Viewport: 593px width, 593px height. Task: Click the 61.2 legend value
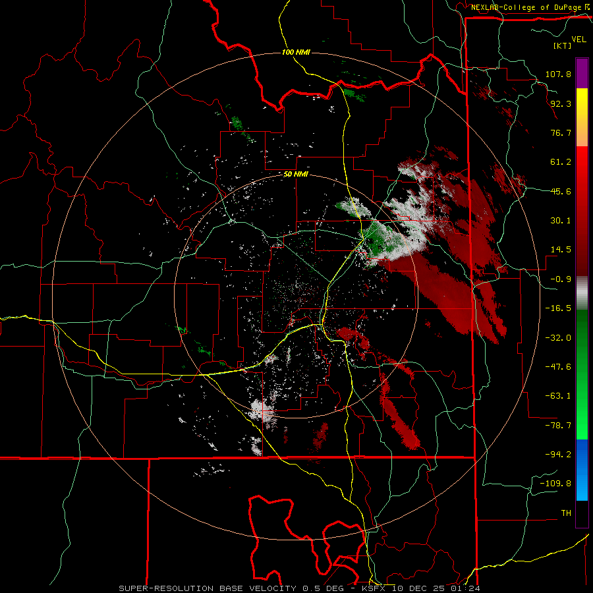click(561, 162)
